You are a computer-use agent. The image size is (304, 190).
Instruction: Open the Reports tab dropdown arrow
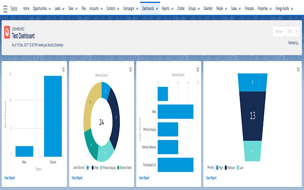[x=172, y=9]
